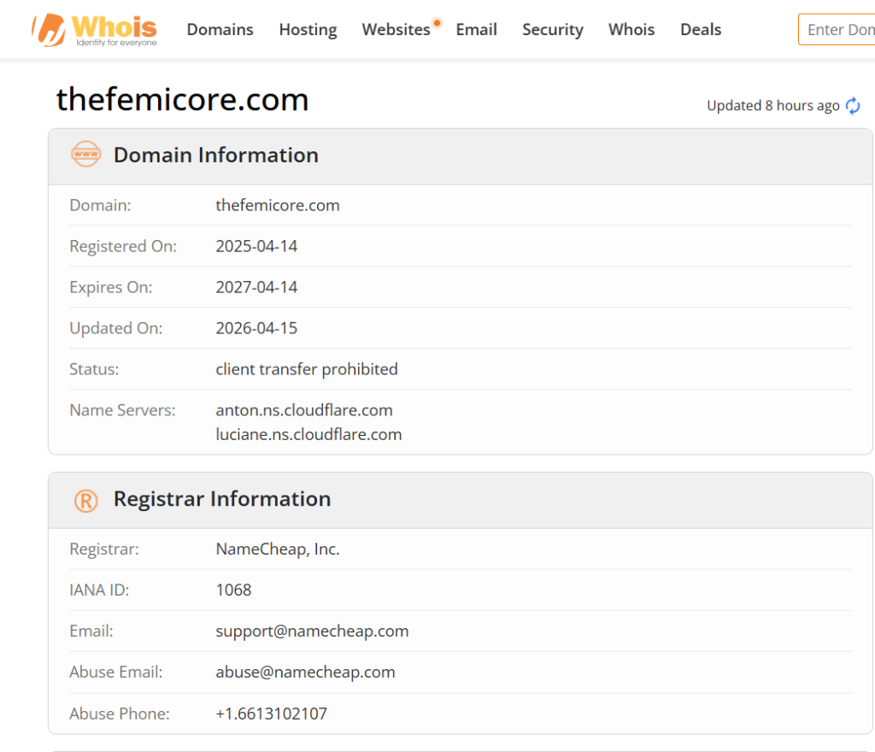Open the Deals menu
Image resolution: width=875 pixels, height=752 pixels.
coord(701,30)
